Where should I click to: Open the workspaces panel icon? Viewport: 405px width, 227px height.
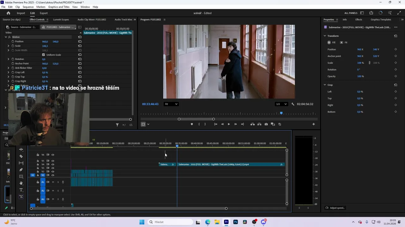coord(362,13)
